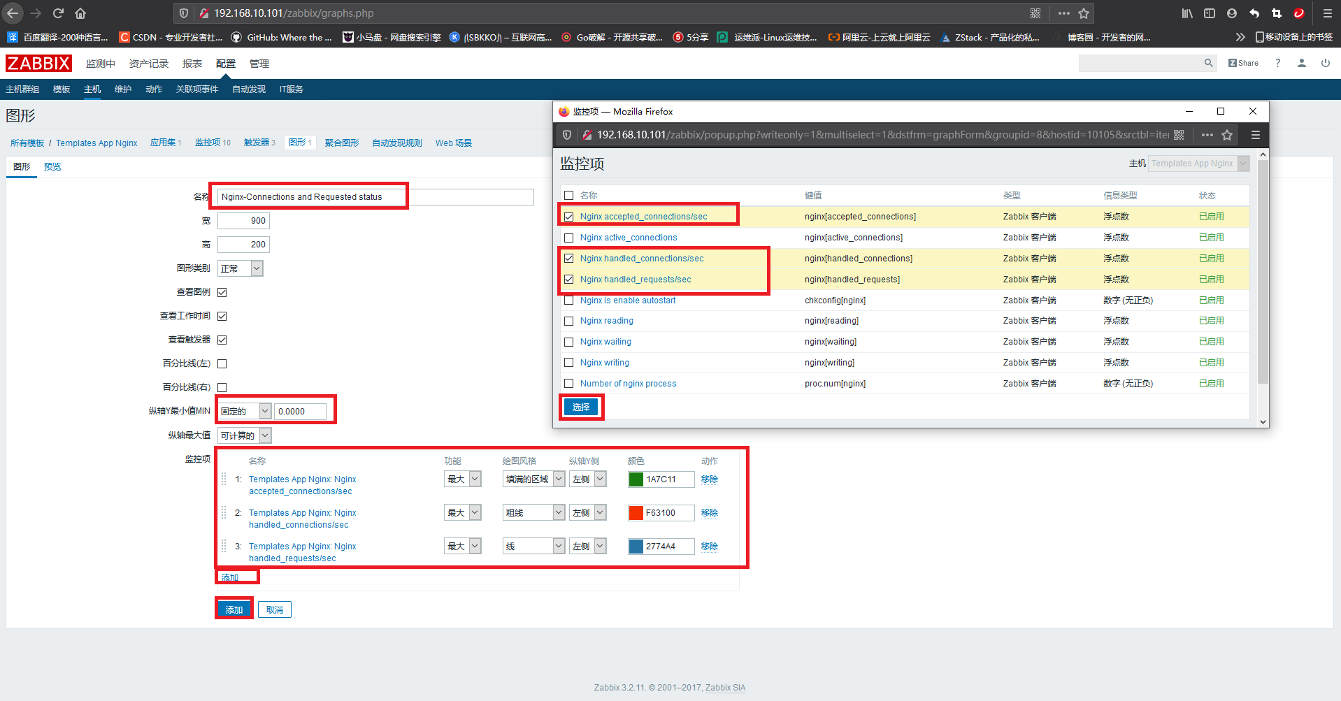Click the 选择 (Select) button in popup
Screen dimensions: 1341x701
581,407
